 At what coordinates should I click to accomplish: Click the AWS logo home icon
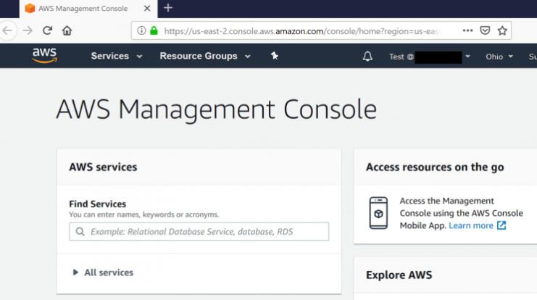coord(44,56)
